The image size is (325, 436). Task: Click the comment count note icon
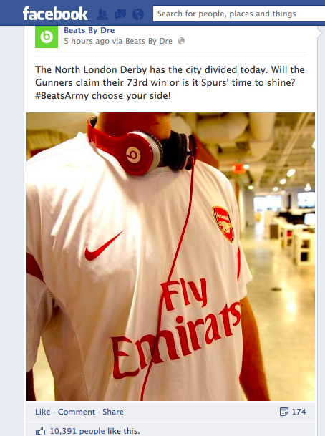(x=284, y=412)
